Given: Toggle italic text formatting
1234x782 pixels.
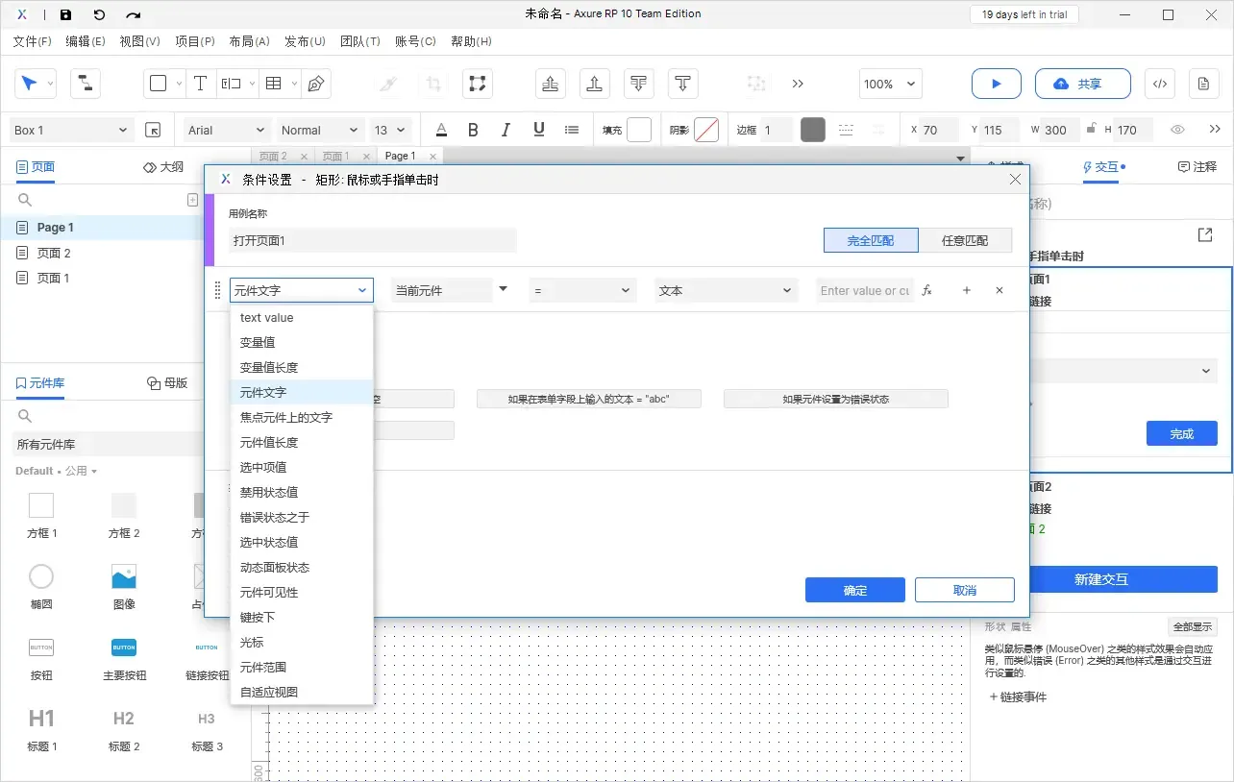Looking at the screenshot, I should tap(506, 130).
